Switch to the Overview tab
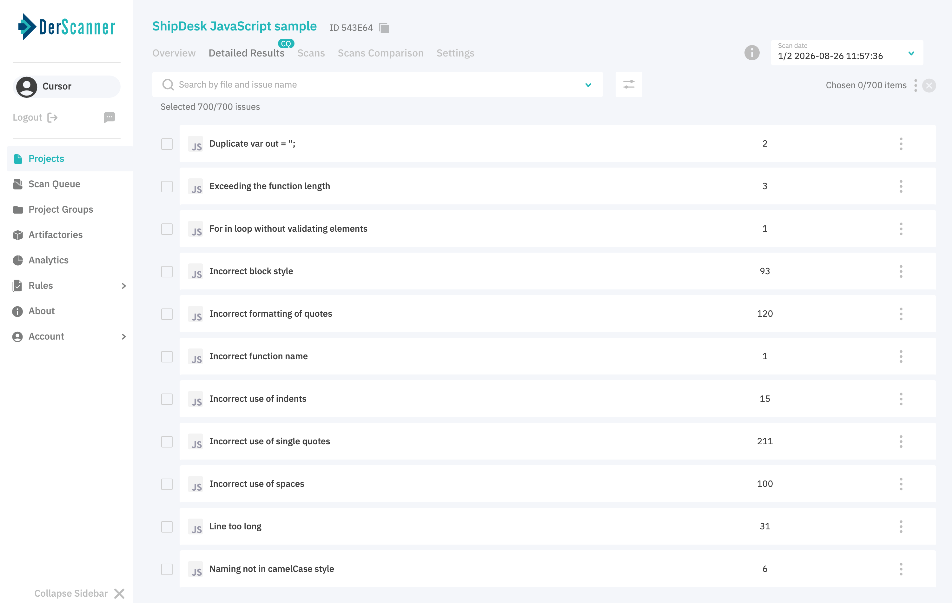The height and width of the screenshot is (603, 952). click(174, 53)
